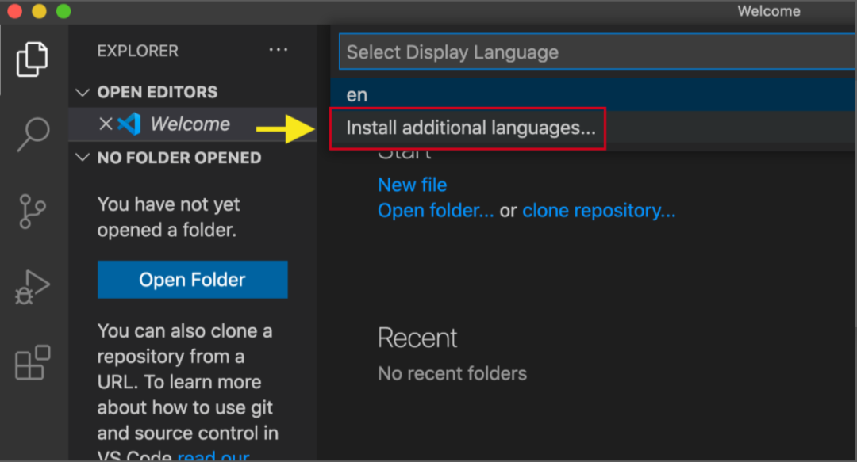Select the Welcome entry in Open Editors
Viewport: 857px width, 462px height.
tap(192, 124)
